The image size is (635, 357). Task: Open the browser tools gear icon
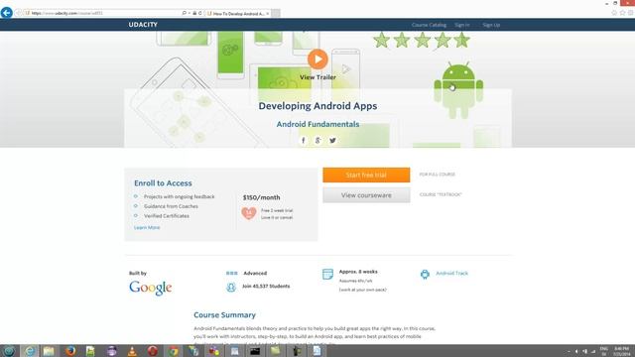(631, 13)
